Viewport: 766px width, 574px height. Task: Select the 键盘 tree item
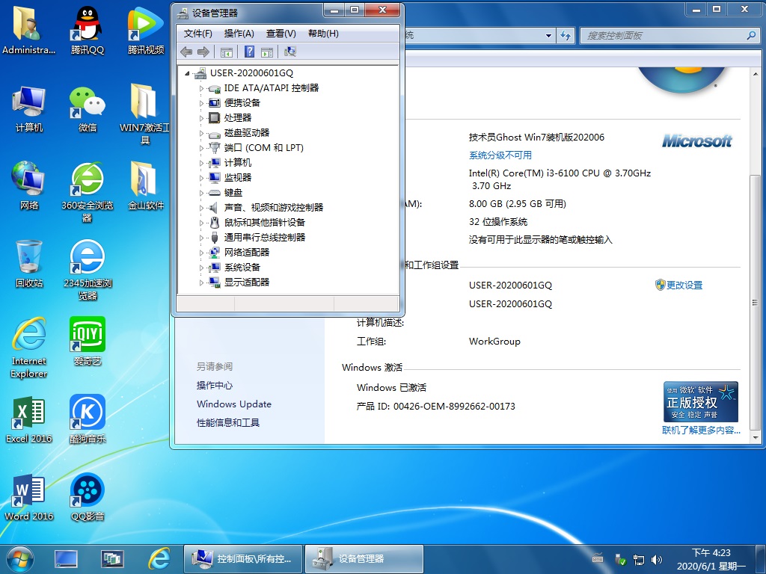pyautogui.click(x=233, y=193)
